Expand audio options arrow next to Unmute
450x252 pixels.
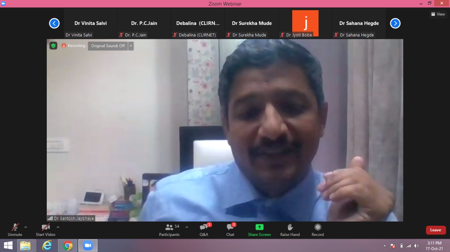(26, 227)
